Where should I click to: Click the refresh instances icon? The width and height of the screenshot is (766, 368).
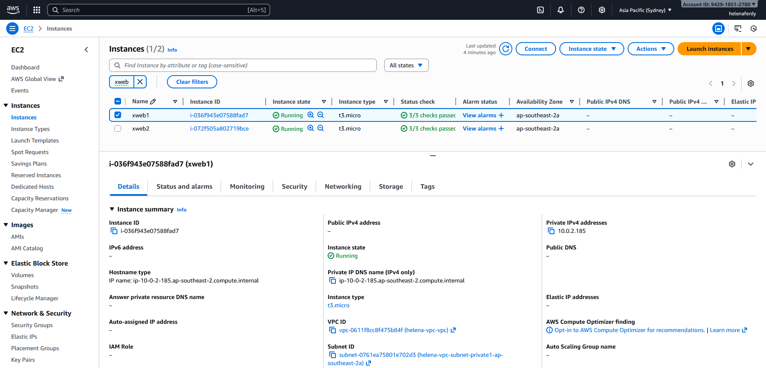[505, 49]
